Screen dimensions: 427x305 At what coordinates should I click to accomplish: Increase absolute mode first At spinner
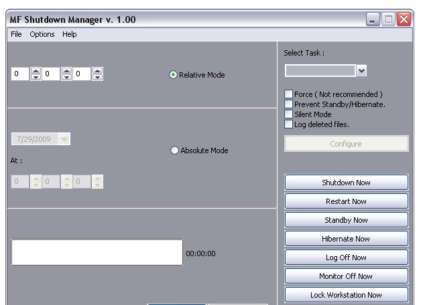pyautogui.click(x=36, y=178)
